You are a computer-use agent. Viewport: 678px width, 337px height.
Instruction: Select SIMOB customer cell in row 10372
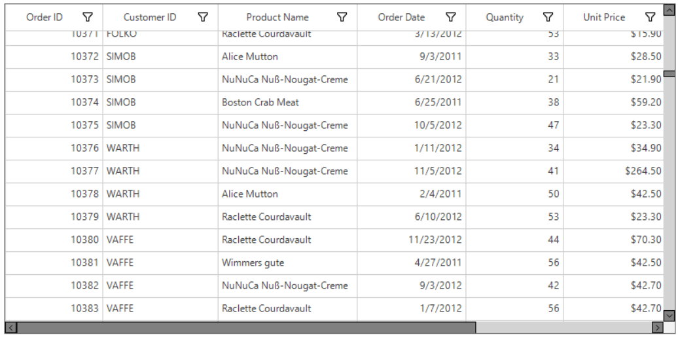click(160, 57)
